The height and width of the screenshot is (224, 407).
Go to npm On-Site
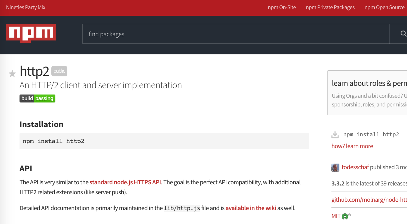(x=282, y=7)
